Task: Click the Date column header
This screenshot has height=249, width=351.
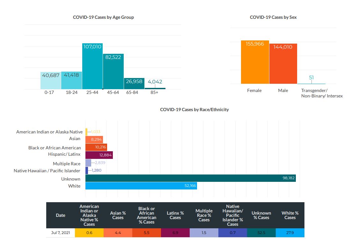Action: (61, 215)
